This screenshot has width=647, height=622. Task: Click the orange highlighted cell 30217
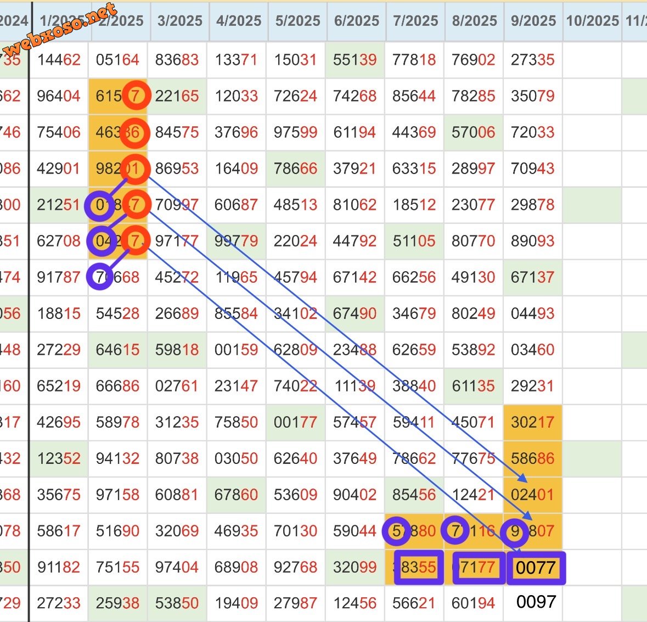pos(532,422)
